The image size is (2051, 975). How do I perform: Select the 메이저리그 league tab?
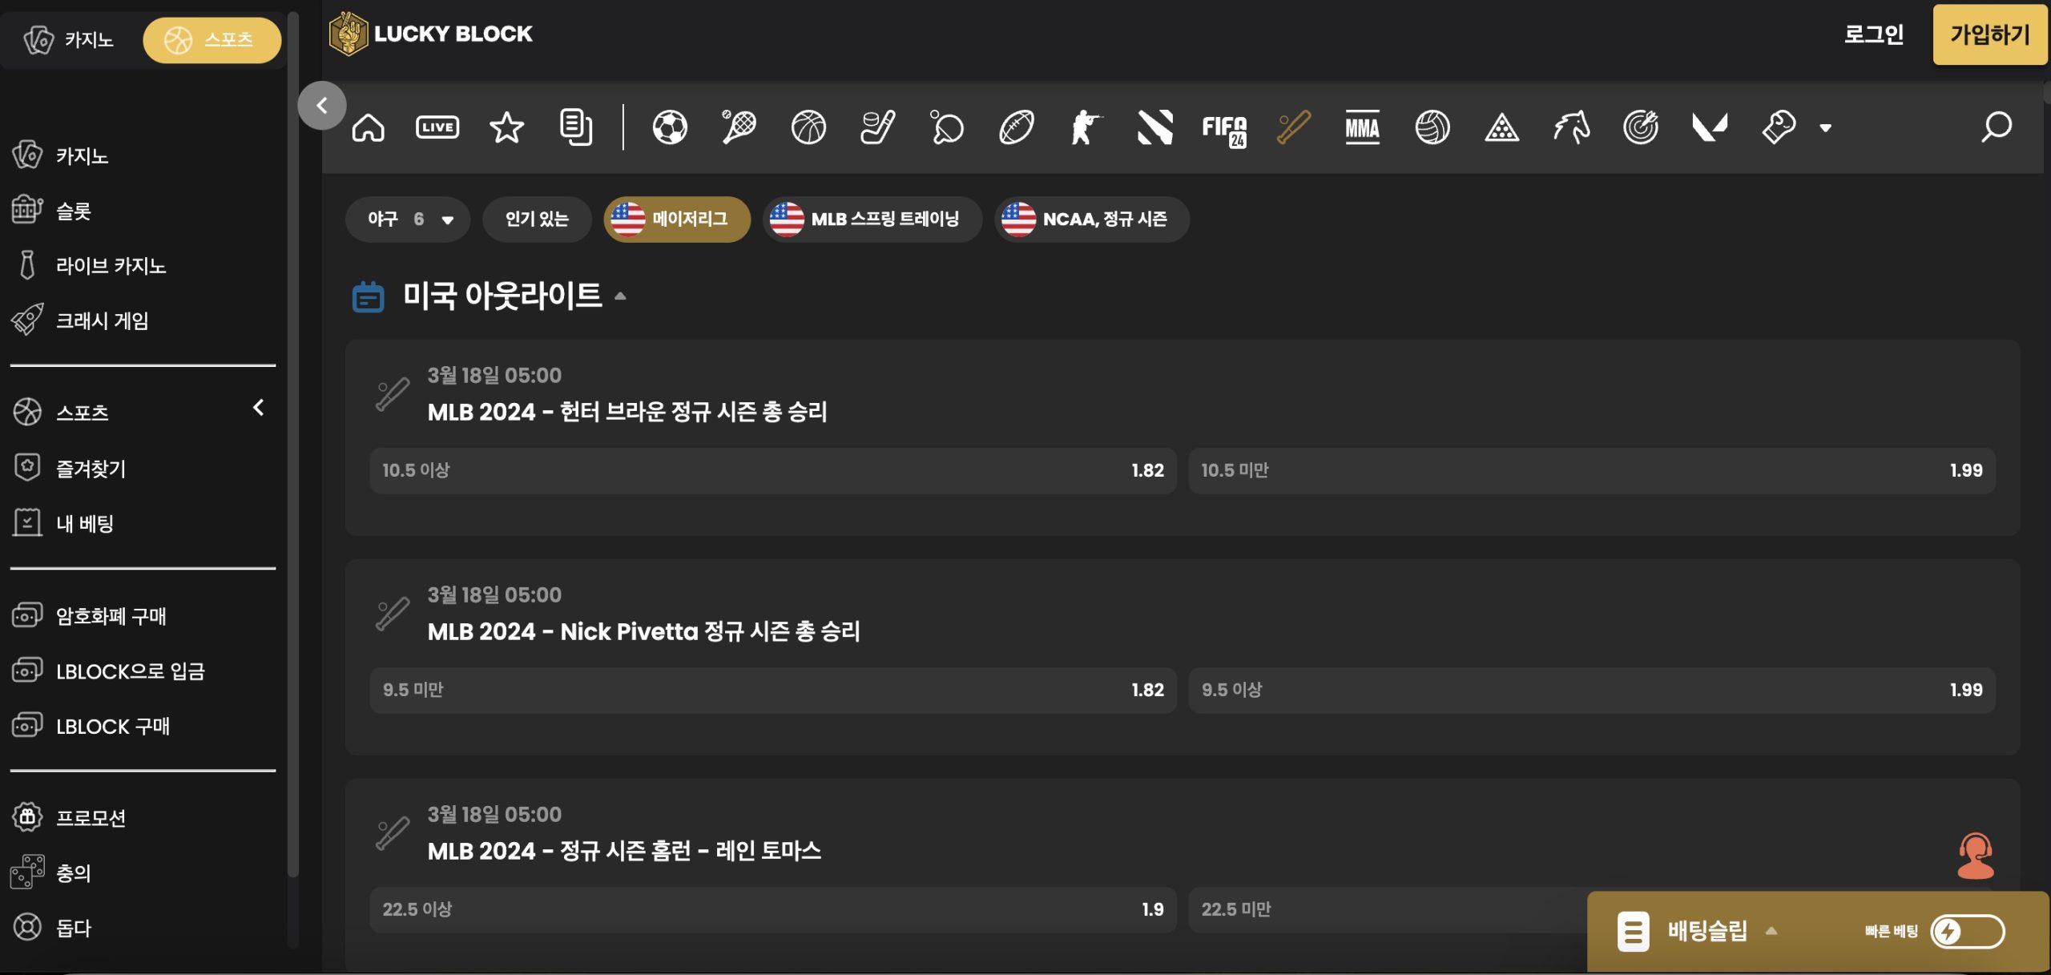677,219
